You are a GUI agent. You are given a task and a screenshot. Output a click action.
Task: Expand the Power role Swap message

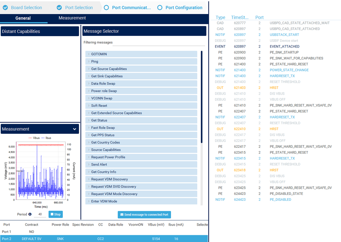point(141,91)
